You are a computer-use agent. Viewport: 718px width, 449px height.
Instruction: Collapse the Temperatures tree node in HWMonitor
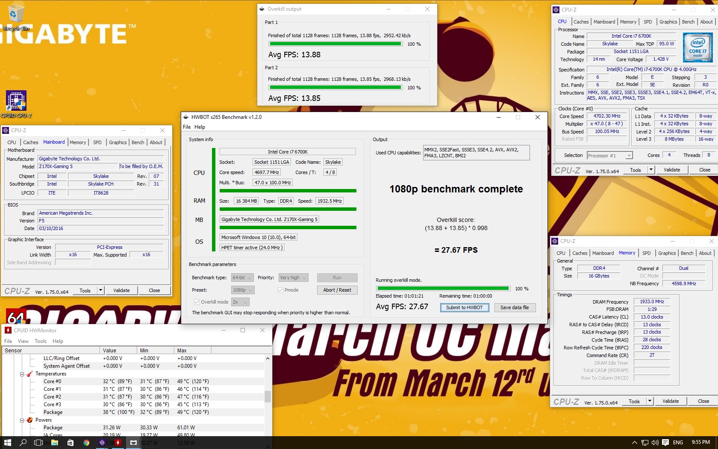coord(22,374)
